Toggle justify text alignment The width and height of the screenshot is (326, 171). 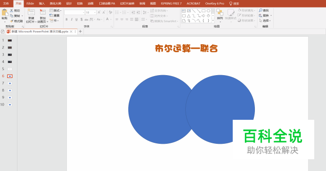tap(131, 19)
